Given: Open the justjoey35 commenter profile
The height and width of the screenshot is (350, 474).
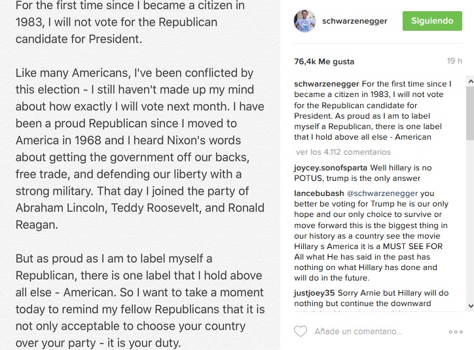Looking at the screenshot, I should [x=313, y=293].
